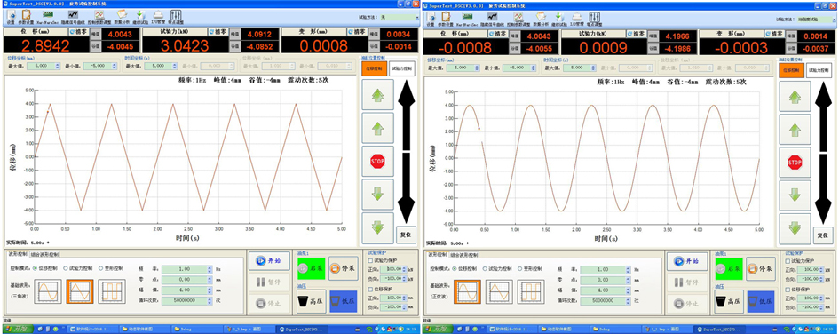The width and height of the screenshot is (839, 334).
Task: Select 变形控制 radio button in right window
Action: pos(530,268)
